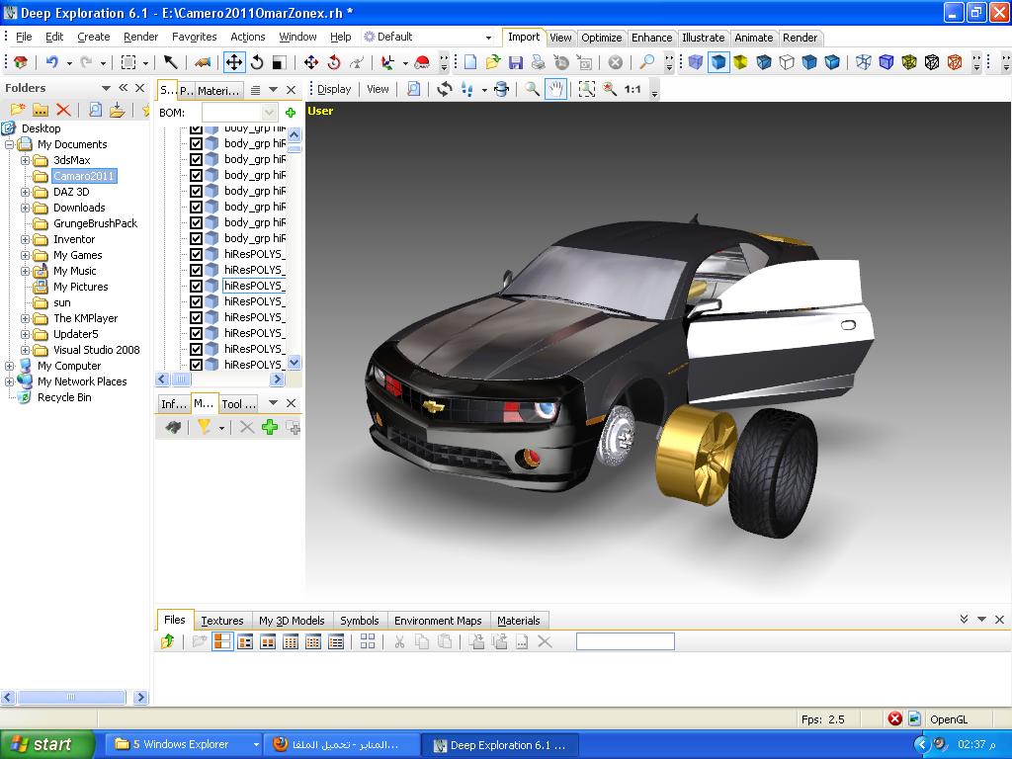Switch to the Animate tab
Screen dimensions: 1012x759
754,38
